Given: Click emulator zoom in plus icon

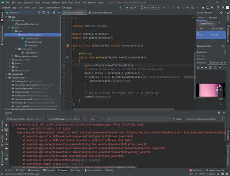Looking at the screenshot, I should 220,90.
